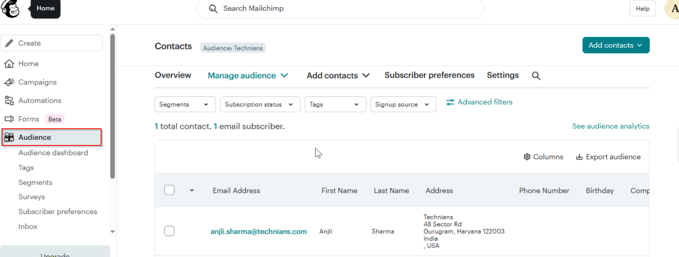Click the sidebar vertical scrollbar thumb

(x=112, y=106)
